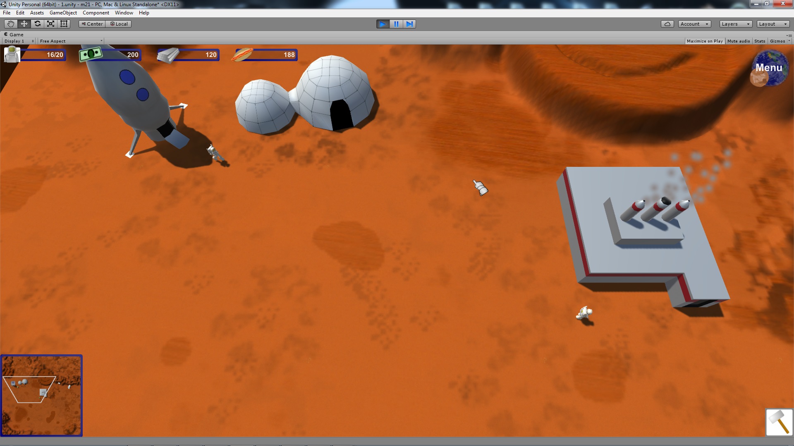
Task: Open the Game tab options menu
Action: pyautogui.click(x=789, y=35)
